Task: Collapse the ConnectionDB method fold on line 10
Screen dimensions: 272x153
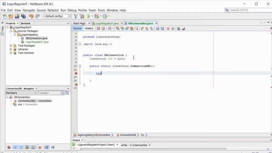Action: [x=80, y=66]
